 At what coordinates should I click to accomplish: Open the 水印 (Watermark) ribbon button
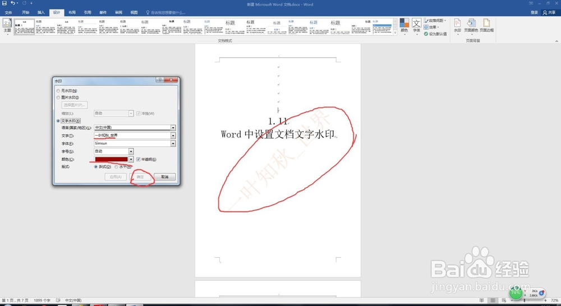[457, 26]
